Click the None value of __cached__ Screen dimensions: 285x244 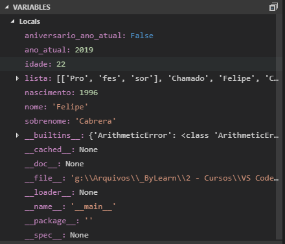coord(89,150)
